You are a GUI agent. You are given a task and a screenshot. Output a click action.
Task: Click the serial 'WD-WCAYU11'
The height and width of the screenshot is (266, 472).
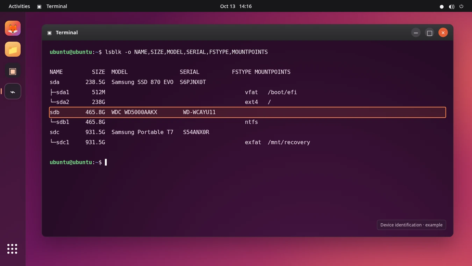tap(199, 112)
